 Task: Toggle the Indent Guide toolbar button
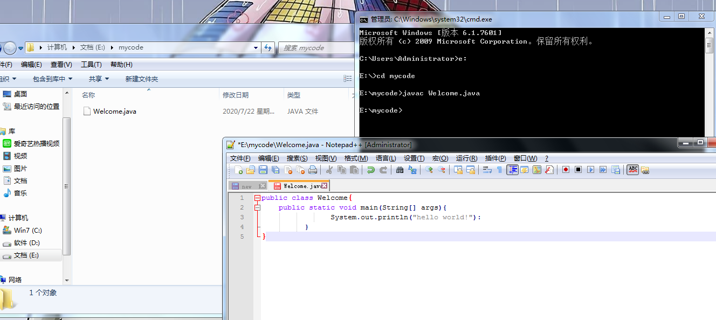point(512,170)
